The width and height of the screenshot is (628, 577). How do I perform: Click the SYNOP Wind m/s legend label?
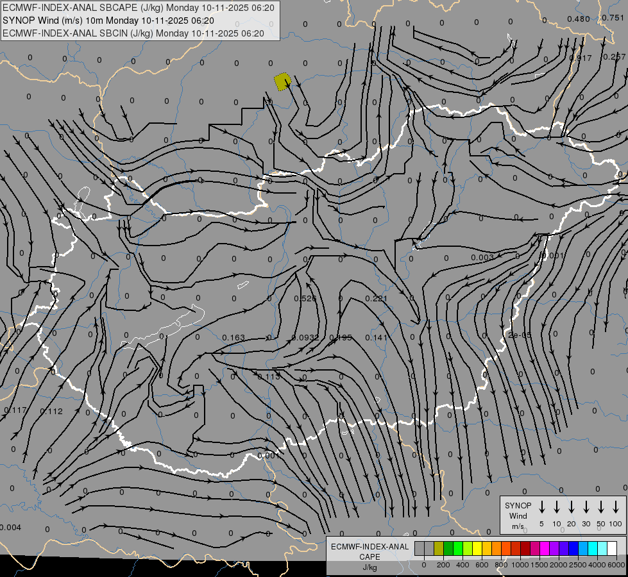click(518, 515)
